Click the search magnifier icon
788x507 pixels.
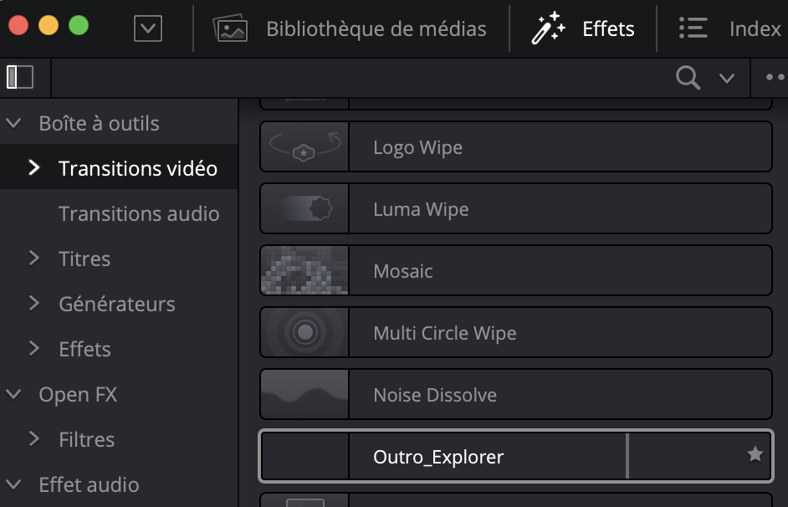(688, 78)
